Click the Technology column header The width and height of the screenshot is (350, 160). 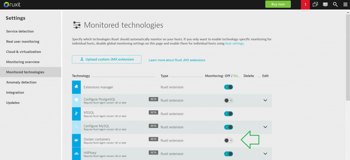pos(81,76)
